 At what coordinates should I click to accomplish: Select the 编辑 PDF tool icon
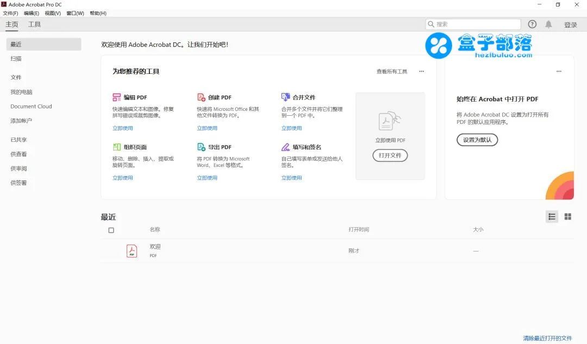pos(117,97)
